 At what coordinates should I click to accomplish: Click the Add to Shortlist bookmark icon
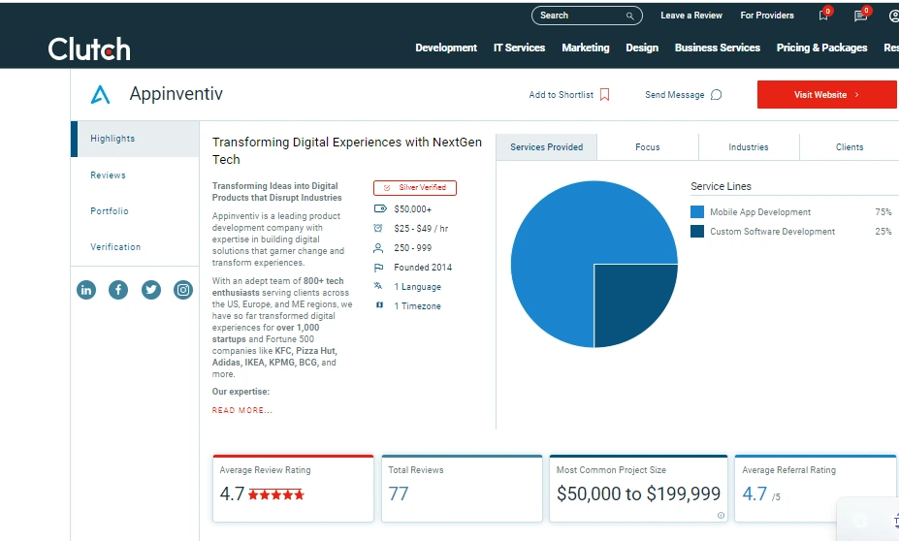tap(604, 95)
